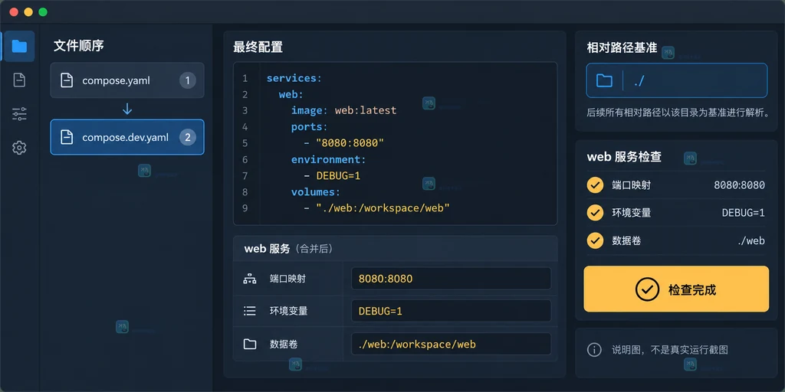Click the 8080:8080 port mapping field
This screenshot has width=785, height=392.
(x=451, y=279)
